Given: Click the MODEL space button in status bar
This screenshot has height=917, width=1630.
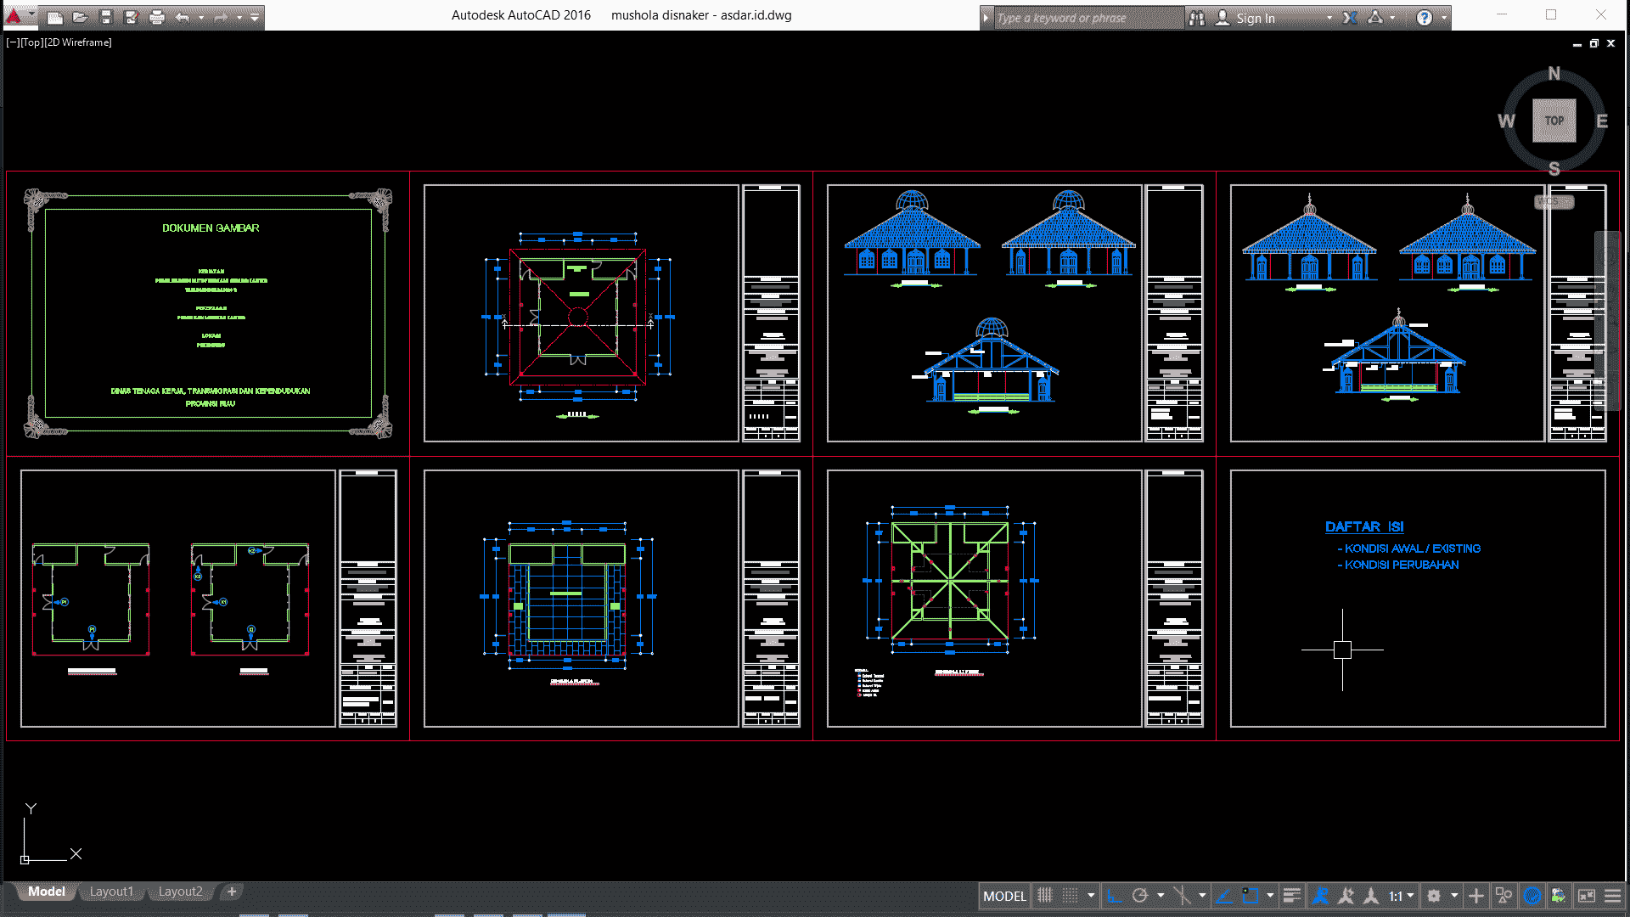Looking at the screenshot, I should point(1004,896).
